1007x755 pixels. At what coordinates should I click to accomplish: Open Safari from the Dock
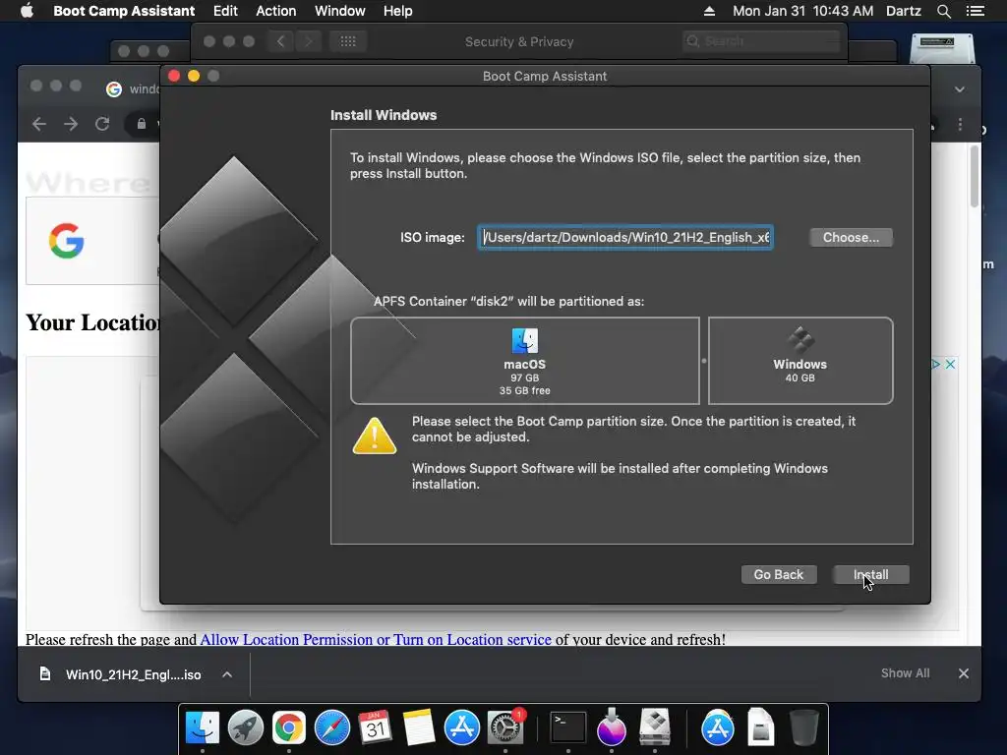click(332, 728)
